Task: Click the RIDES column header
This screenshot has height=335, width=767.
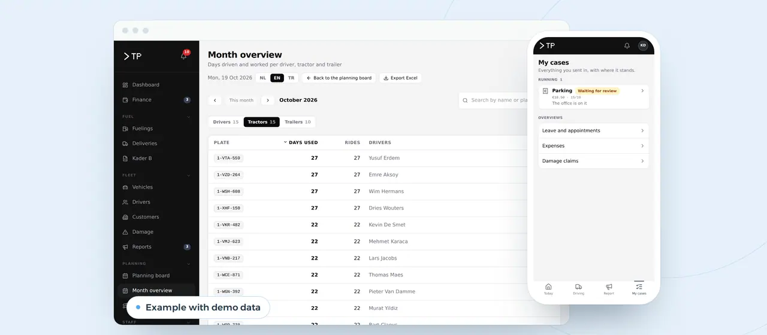Action: click(352, 143)
